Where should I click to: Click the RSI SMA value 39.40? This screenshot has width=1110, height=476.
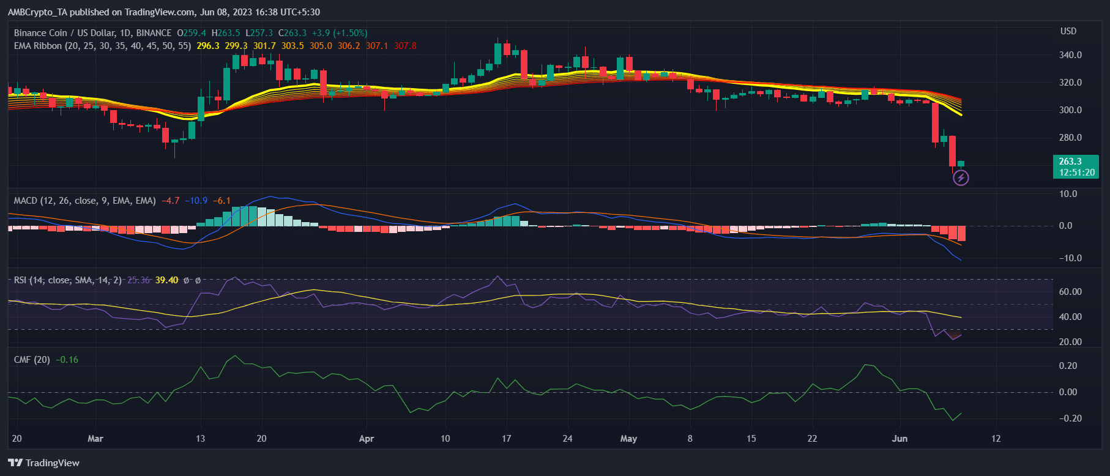coord(166,280)
